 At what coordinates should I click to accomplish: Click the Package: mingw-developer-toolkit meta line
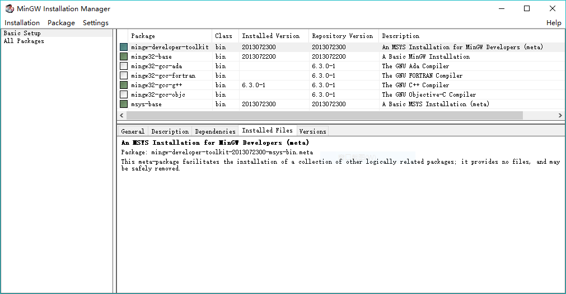pyautogui.click(x=217, y=153)
